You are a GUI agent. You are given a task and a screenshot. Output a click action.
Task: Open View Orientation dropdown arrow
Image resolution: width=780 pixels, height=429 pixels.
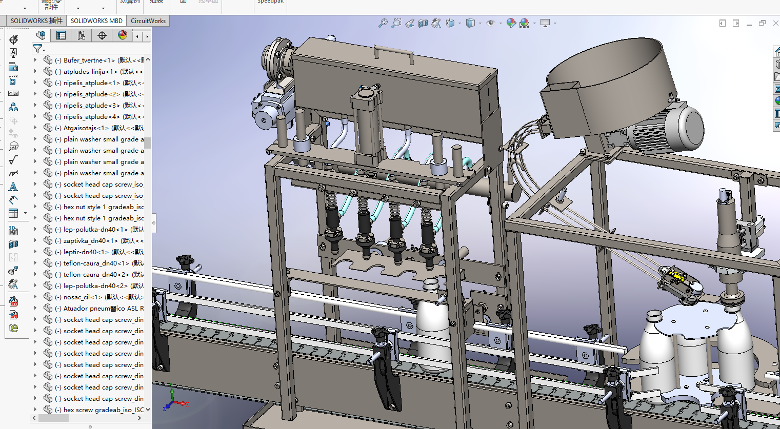459,23
